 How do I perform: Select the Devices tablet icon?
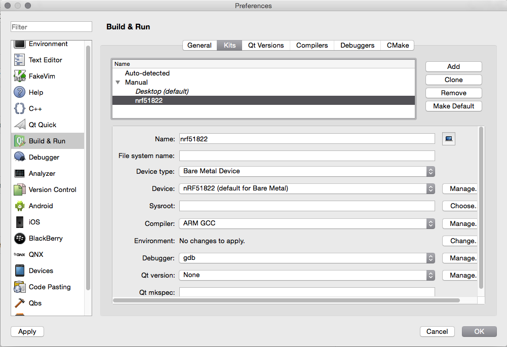point(19,271)
